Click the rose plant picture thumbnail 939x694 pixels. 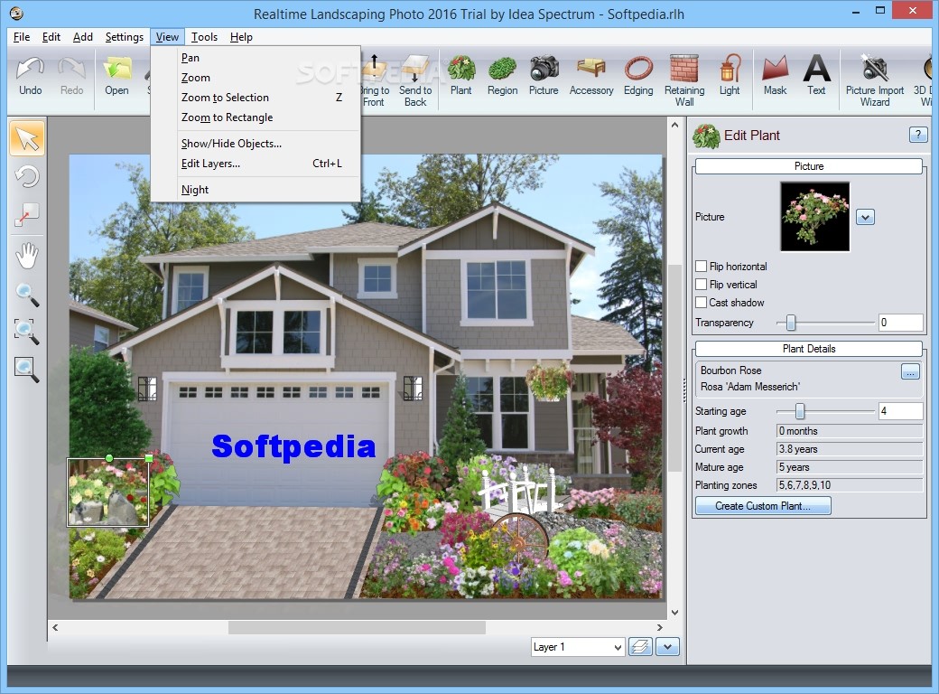(x=815, y=216)
